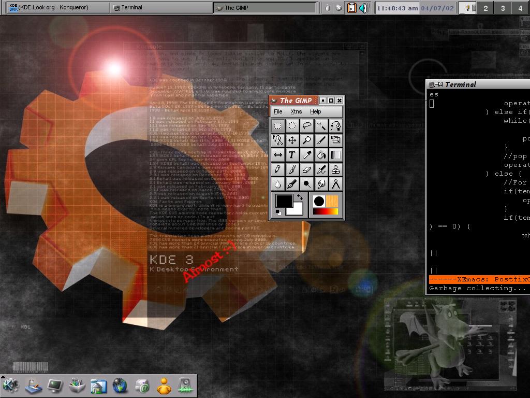Choose the Clone stamp tool
Viewport: 530px width, 398px height.
[335, 169]
